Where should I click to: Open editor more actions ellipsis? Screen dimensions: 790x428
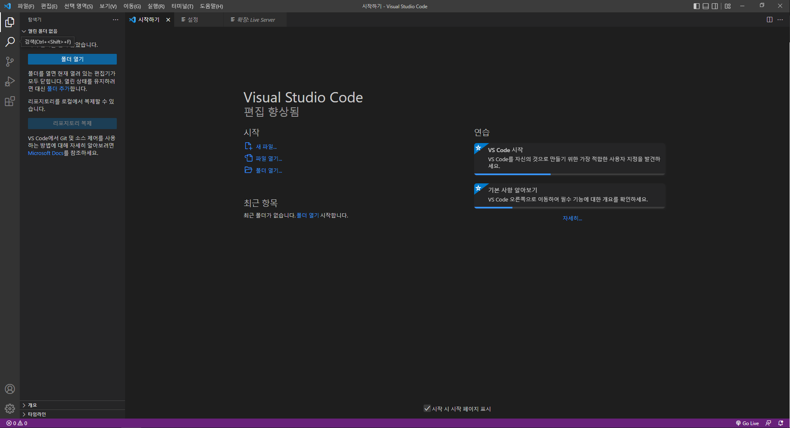click(780, 20)
